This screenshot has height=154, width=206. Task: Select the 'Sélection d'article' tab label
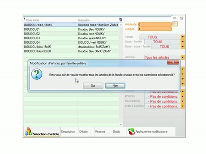tap(46, 134)
